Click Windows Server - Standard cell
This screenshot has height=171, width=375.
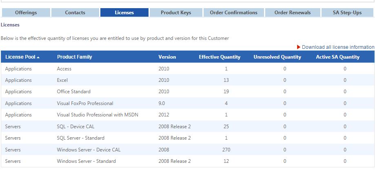pyautogui.click(x=87, y=161)
